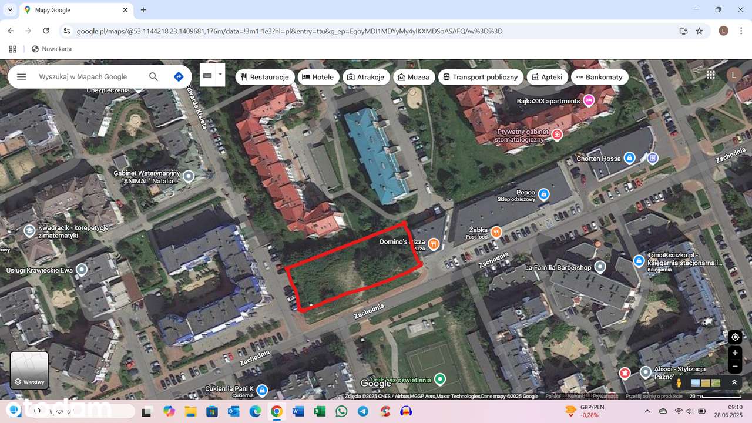Open the 'Nowa karta' bookmark

point(52,49)
